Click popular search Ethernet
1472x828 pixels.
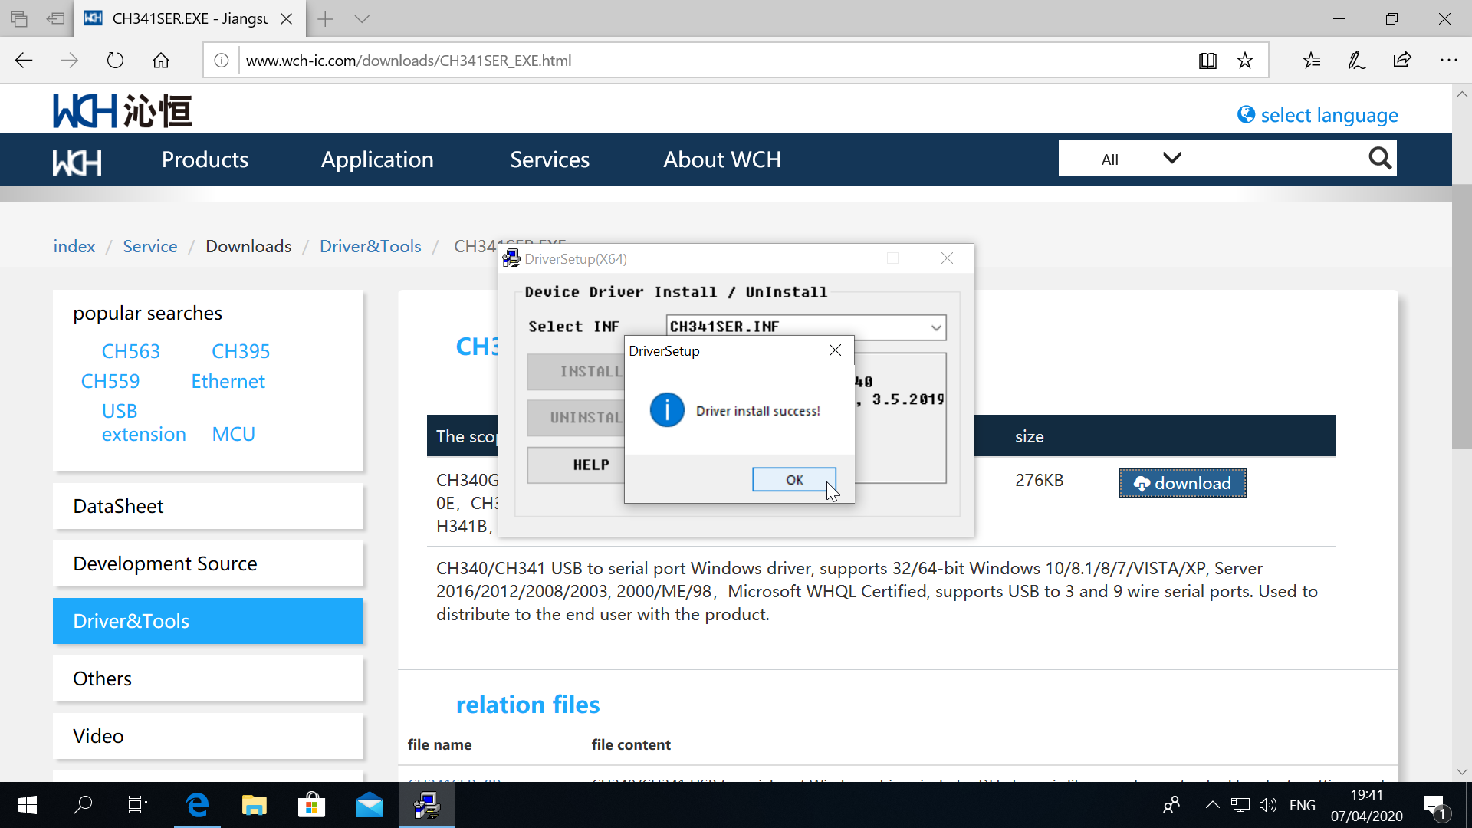pyautogui.click(x=228, y=381)
